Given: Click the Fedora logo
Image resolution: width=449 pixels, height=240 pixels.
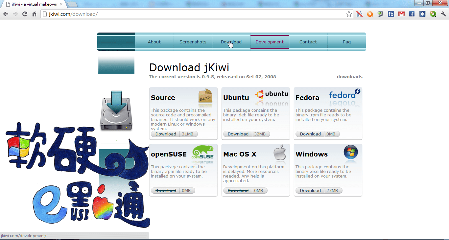Looking at the screenshot, I should (344, 94).
